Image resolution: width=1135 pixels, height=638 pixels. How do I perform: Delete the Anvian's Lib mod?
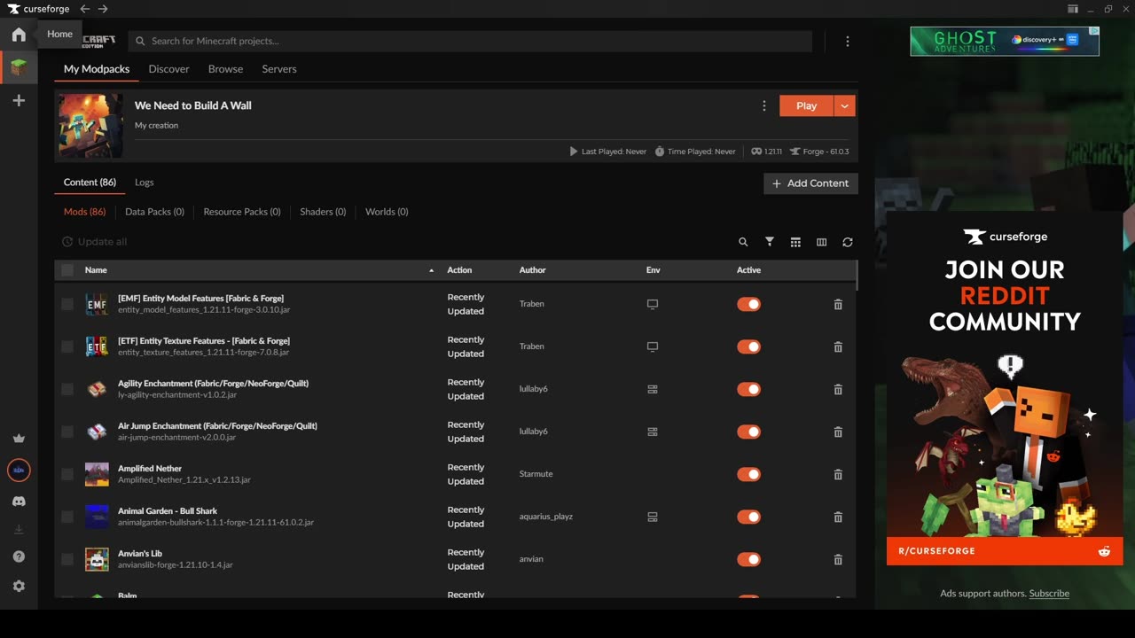point(838,559)
